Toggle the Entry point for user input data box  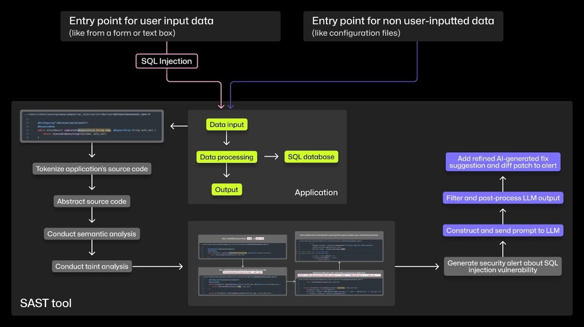coord(170,26)
